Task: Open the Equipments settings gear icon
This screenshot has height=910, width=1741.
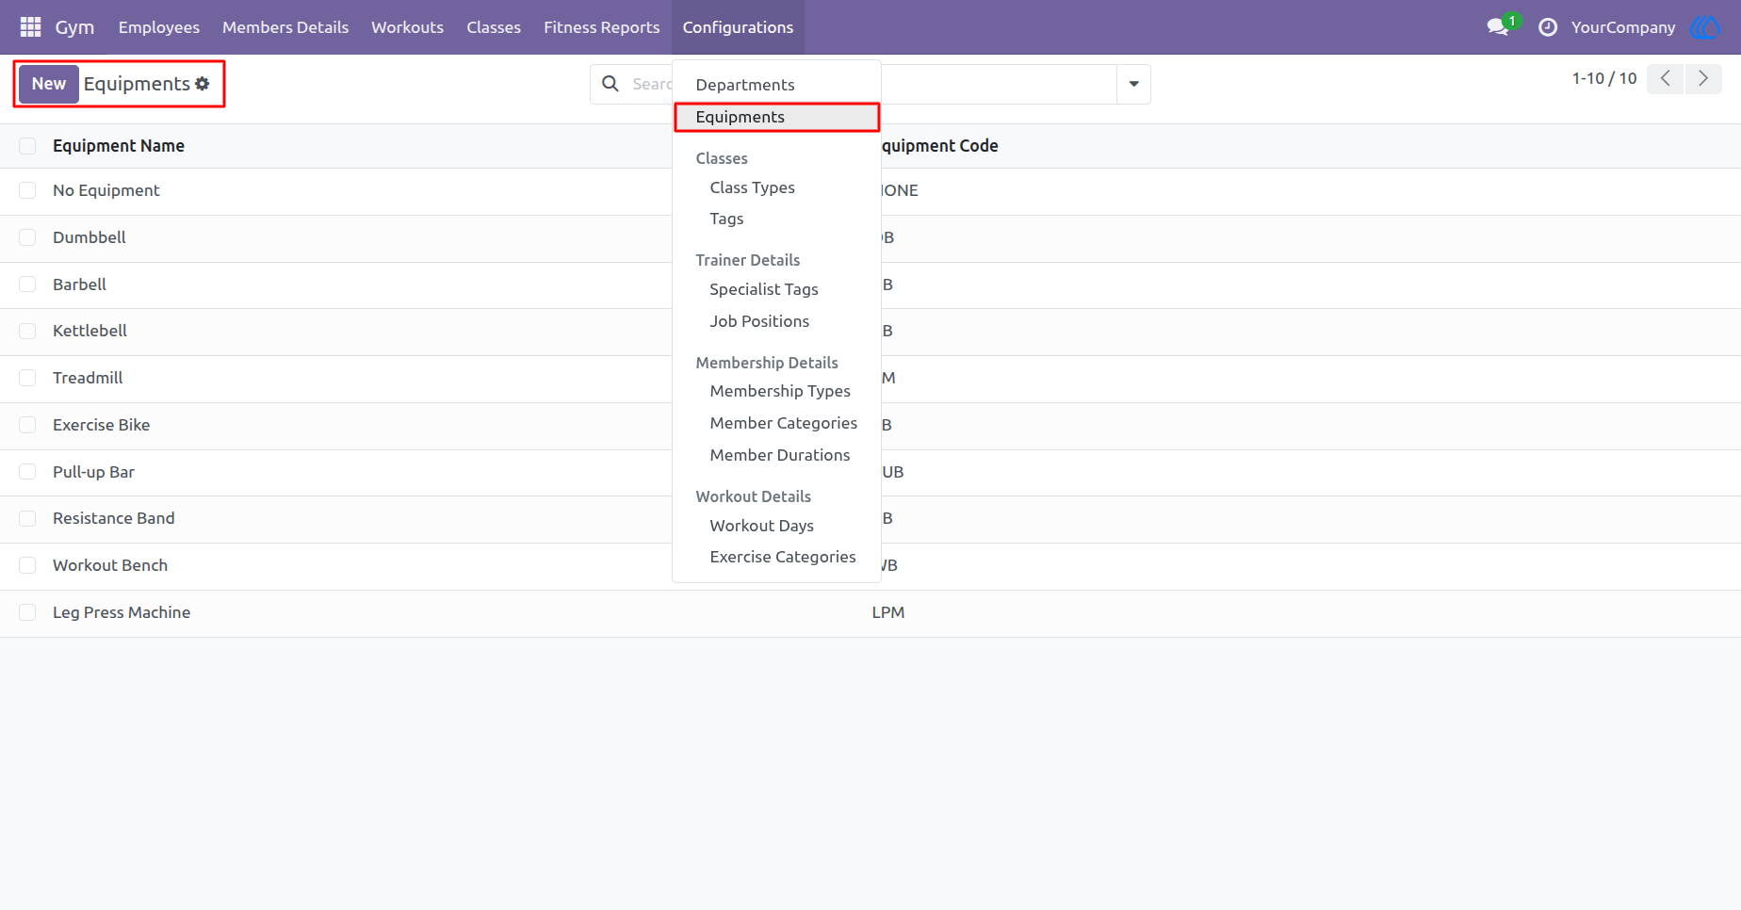Action: [x=203, y=84]
